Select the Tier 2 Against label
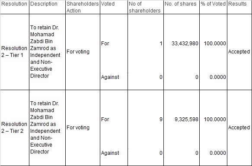The width and height of the screenshot is (252, 166). (x=110, y=153)
